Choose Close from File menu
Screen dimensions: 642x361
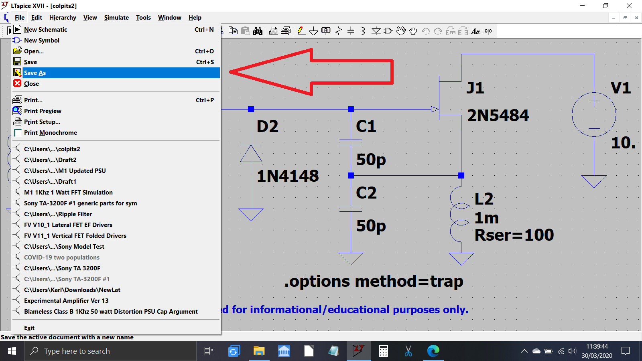[x=116, y=84]
